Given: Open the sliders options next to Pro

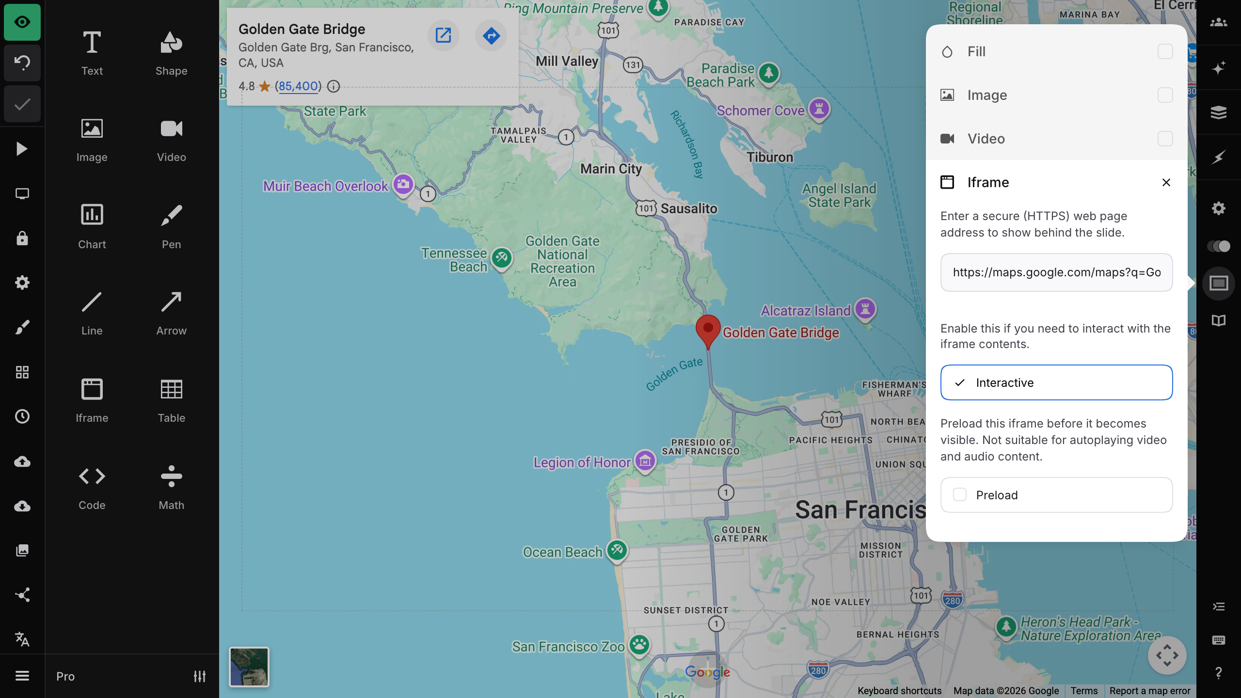Looking at the screenshot, I should click(200, 676).
